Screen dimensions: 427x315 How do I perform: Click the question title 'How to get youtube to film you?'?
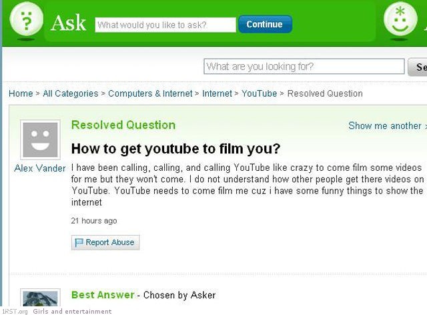[x=175, y=149]
